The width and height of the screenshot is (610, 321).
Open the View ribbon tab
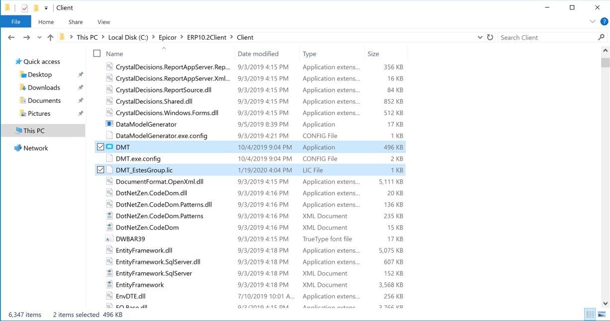point(104,22)
